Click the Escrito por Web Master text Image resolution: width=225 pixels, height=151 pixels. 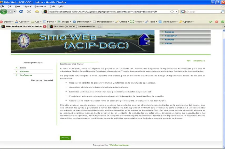click(72, 64)
